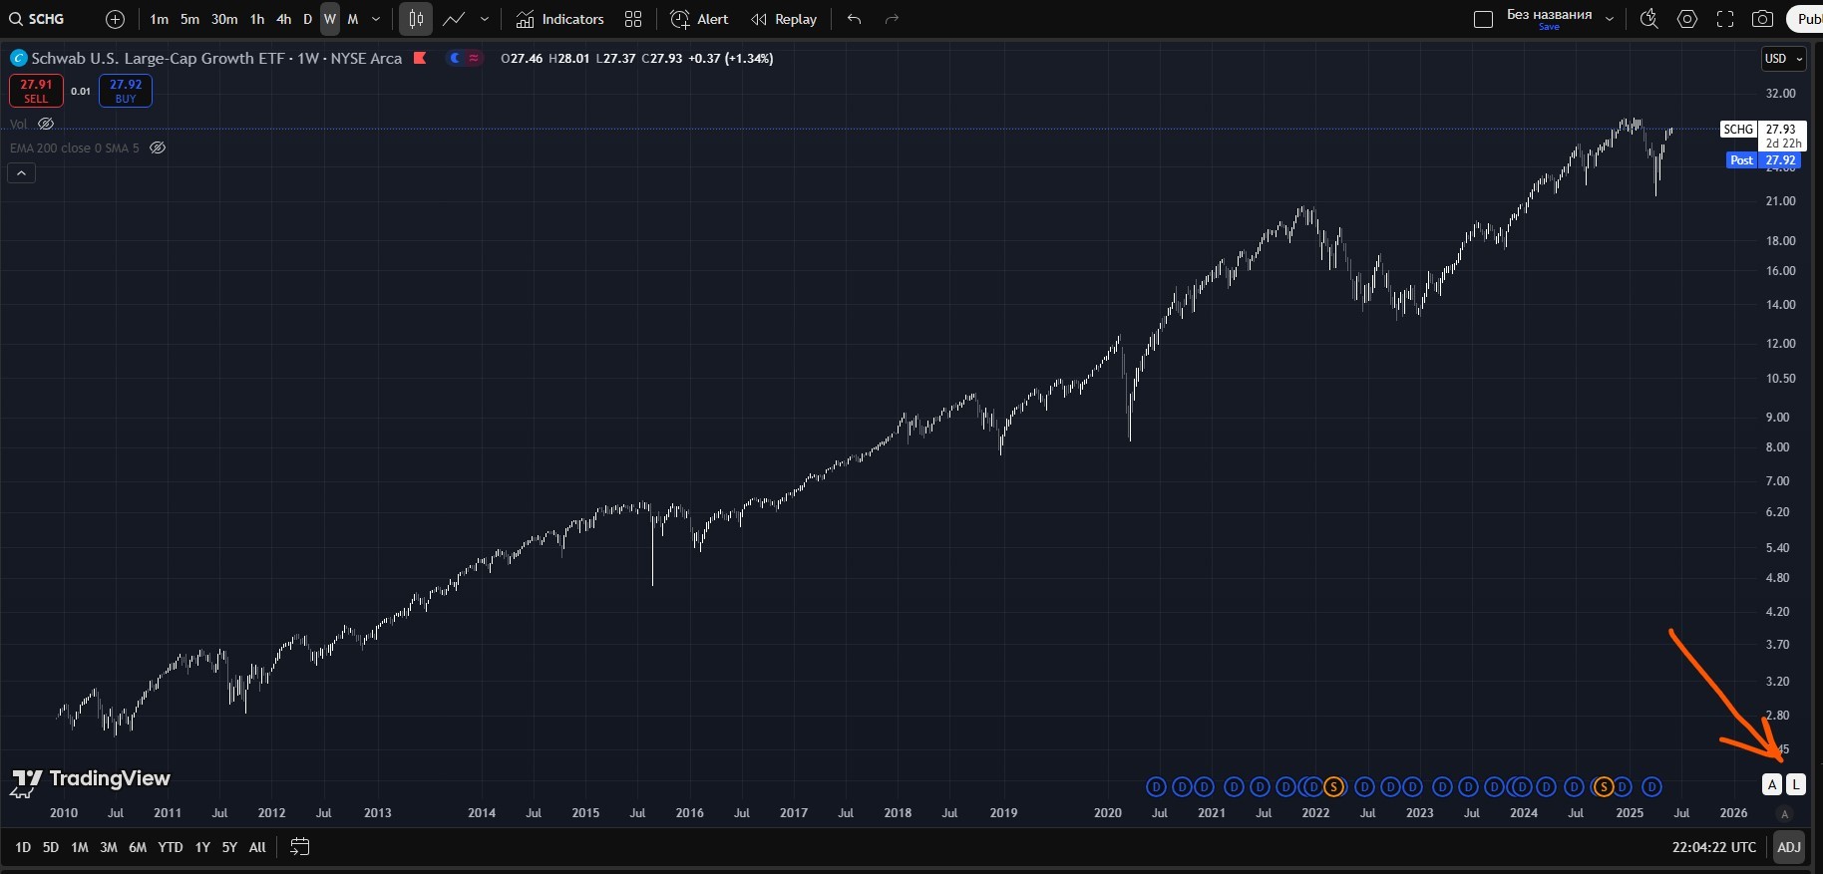
Task: Click the post-market moon session icon
Action: coord(455,58)
